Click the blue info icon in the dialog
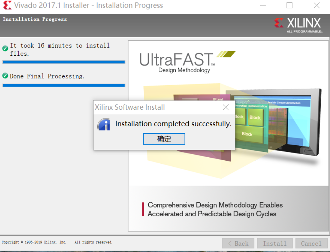Viewport: 330px width, 252px height. (104, 124)
